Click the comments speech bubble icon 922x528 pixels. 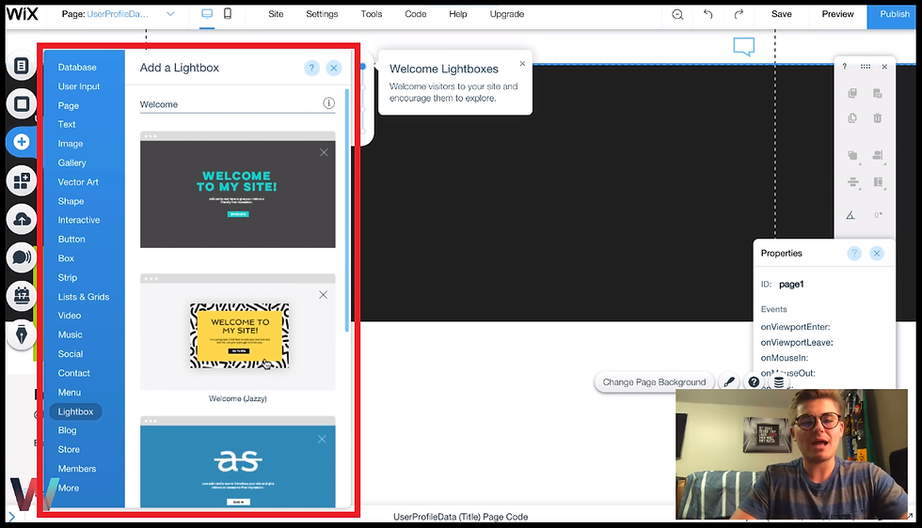(744, 46)
